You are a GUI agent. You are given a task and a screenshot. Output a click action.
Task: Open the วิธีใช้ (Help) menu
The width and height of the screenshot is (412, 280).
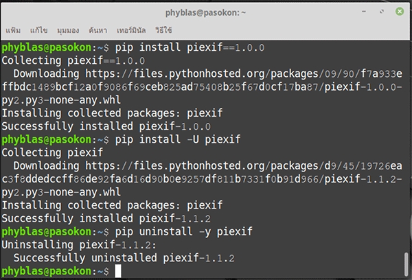[x=163, y=31]
